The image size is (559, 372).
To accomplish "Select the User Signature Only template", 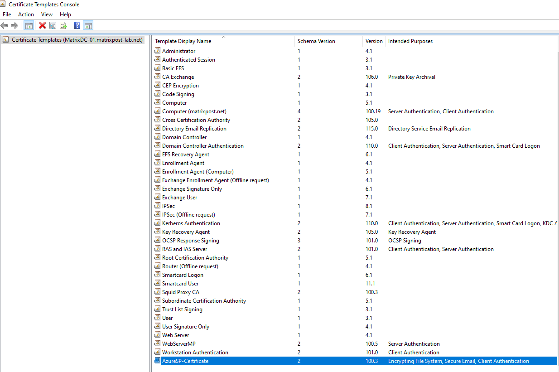I will pyautogui.click(x=186, y=327).
